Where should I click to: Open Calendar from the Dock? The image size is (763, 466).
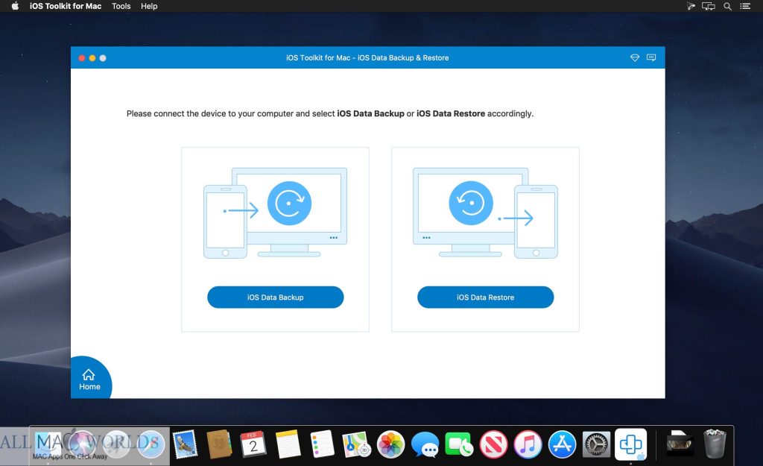pos(253,444)
